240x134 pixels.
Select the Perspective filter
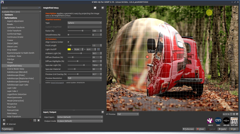[x=12, y=104]
